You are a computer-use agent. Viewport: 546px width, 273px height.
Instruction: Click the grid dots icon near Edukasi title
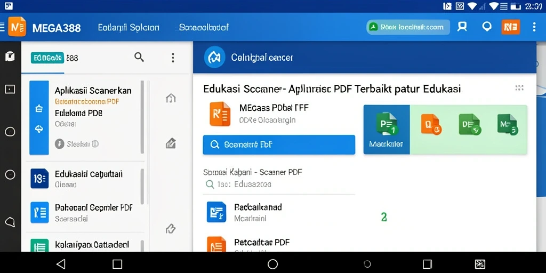[519, 88]
